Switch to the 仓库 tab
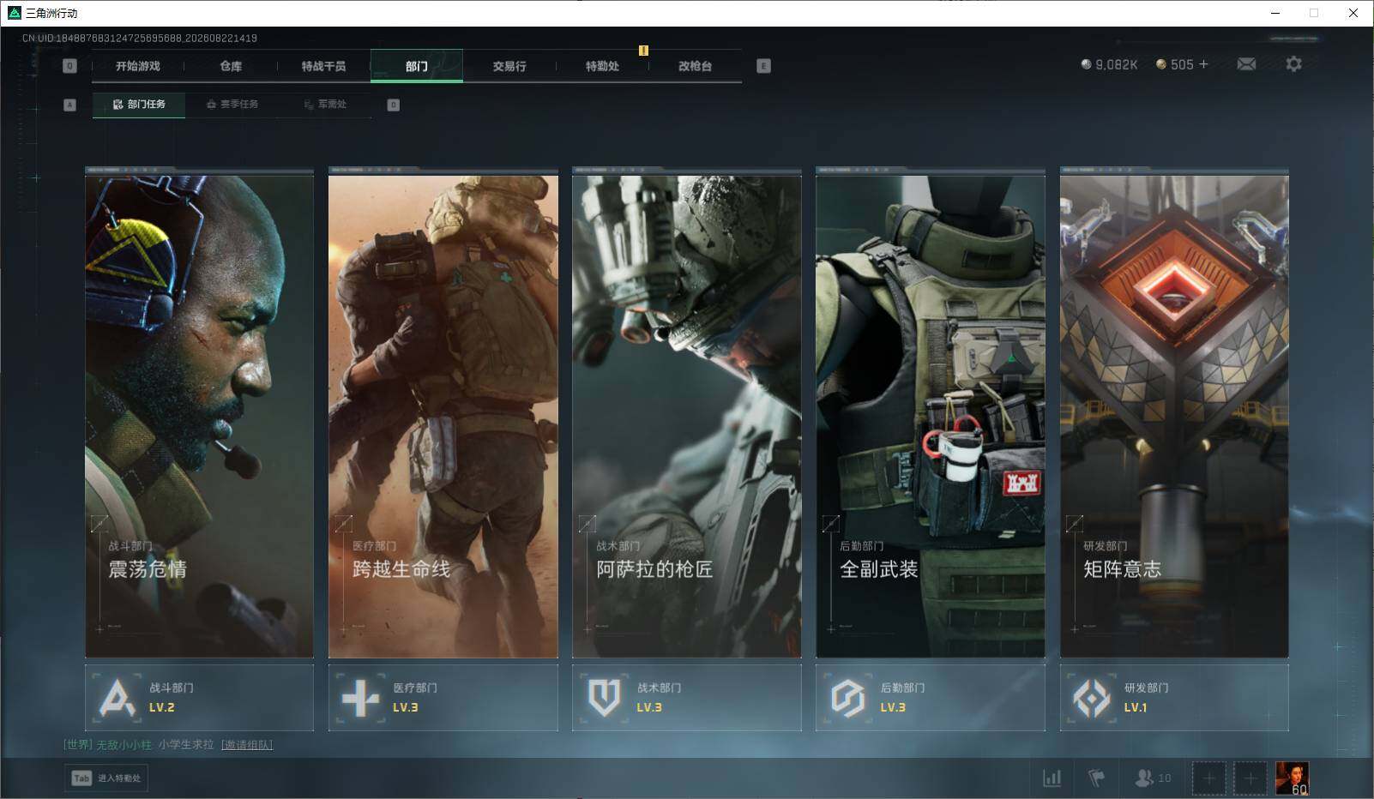Image resolution: width=1374 pixels, height=799 pixels. coord(231,66)
